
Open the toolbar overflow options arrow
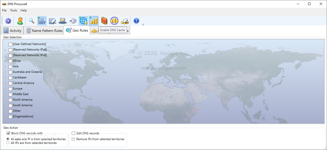[143, 24]
